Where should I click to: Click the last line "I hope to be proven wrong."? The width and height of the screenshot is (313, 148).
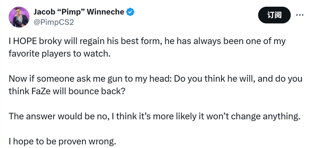coord(62,142)
